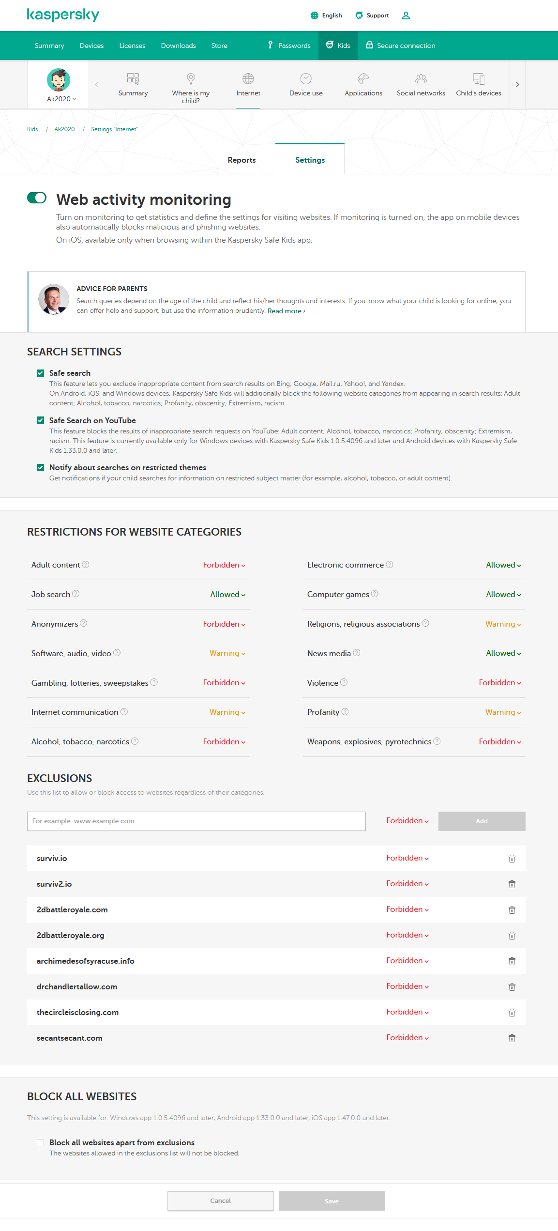Focus the exclusion website address input field
The width and height of the screenshot is (558, 1231).
196,821
